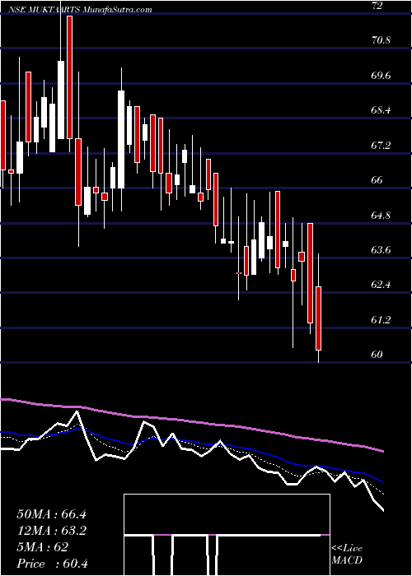
Task: Select the 69.6 price axis label
Action: (381, 76)
